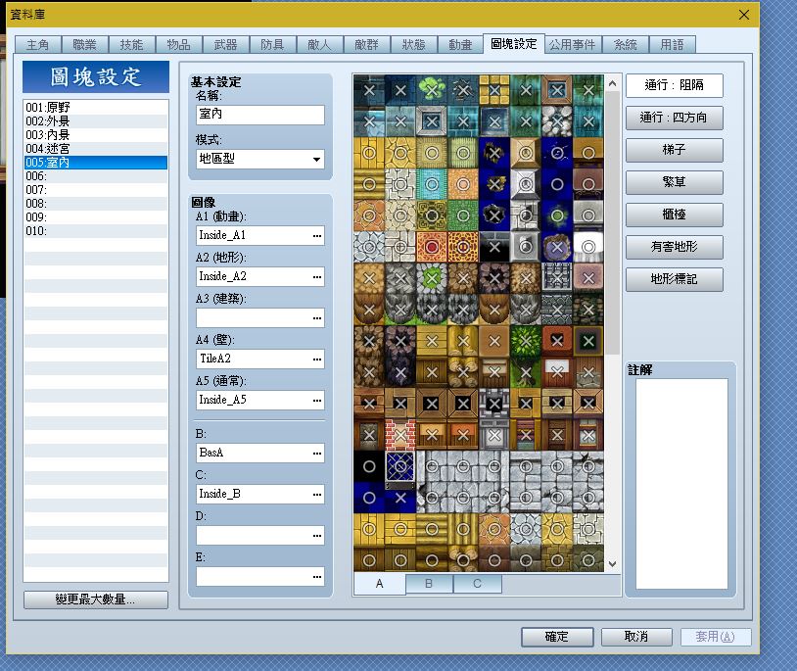Select the turquoise floor tile with circle
Image resolution: width=797 pixels, height=671 pixels.
click(432, 184)
